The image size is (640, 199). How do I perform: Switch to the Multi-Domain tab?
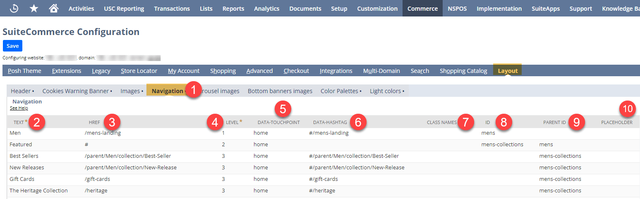click(381, 71)
